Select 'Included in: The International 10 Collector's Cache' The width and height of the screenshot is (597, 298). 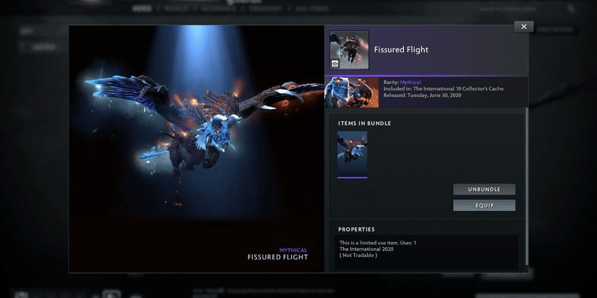point(443,88)
